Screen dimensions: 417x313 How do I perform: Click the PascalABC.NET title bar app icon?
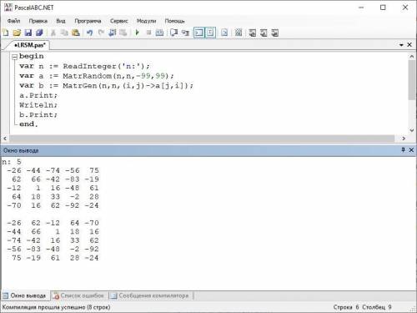pyautogui.click(x=8, y=7)
